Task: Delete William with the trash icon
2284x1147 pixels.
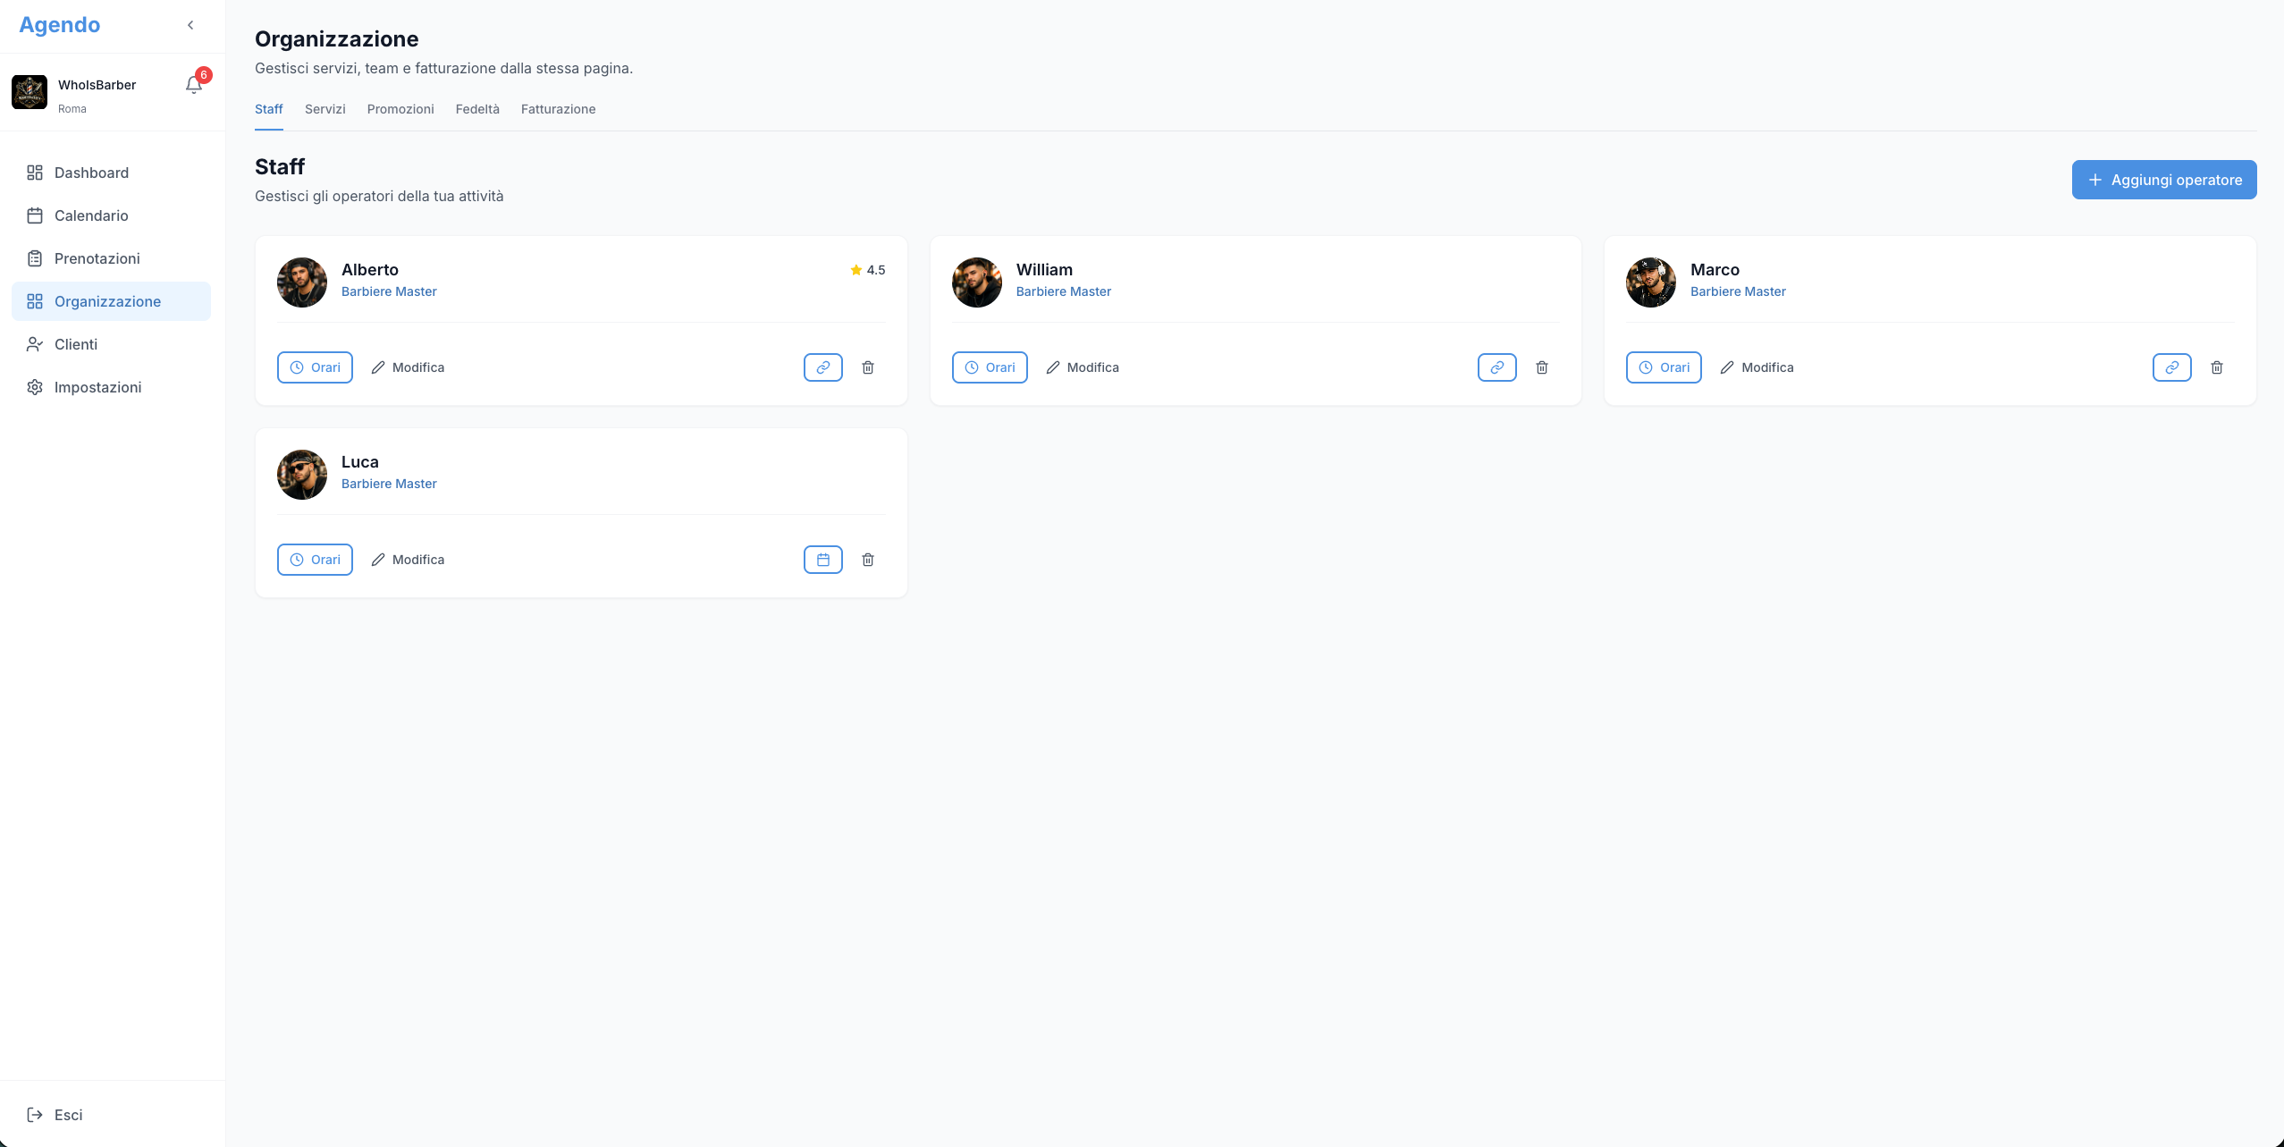Action: (1542, 367)
